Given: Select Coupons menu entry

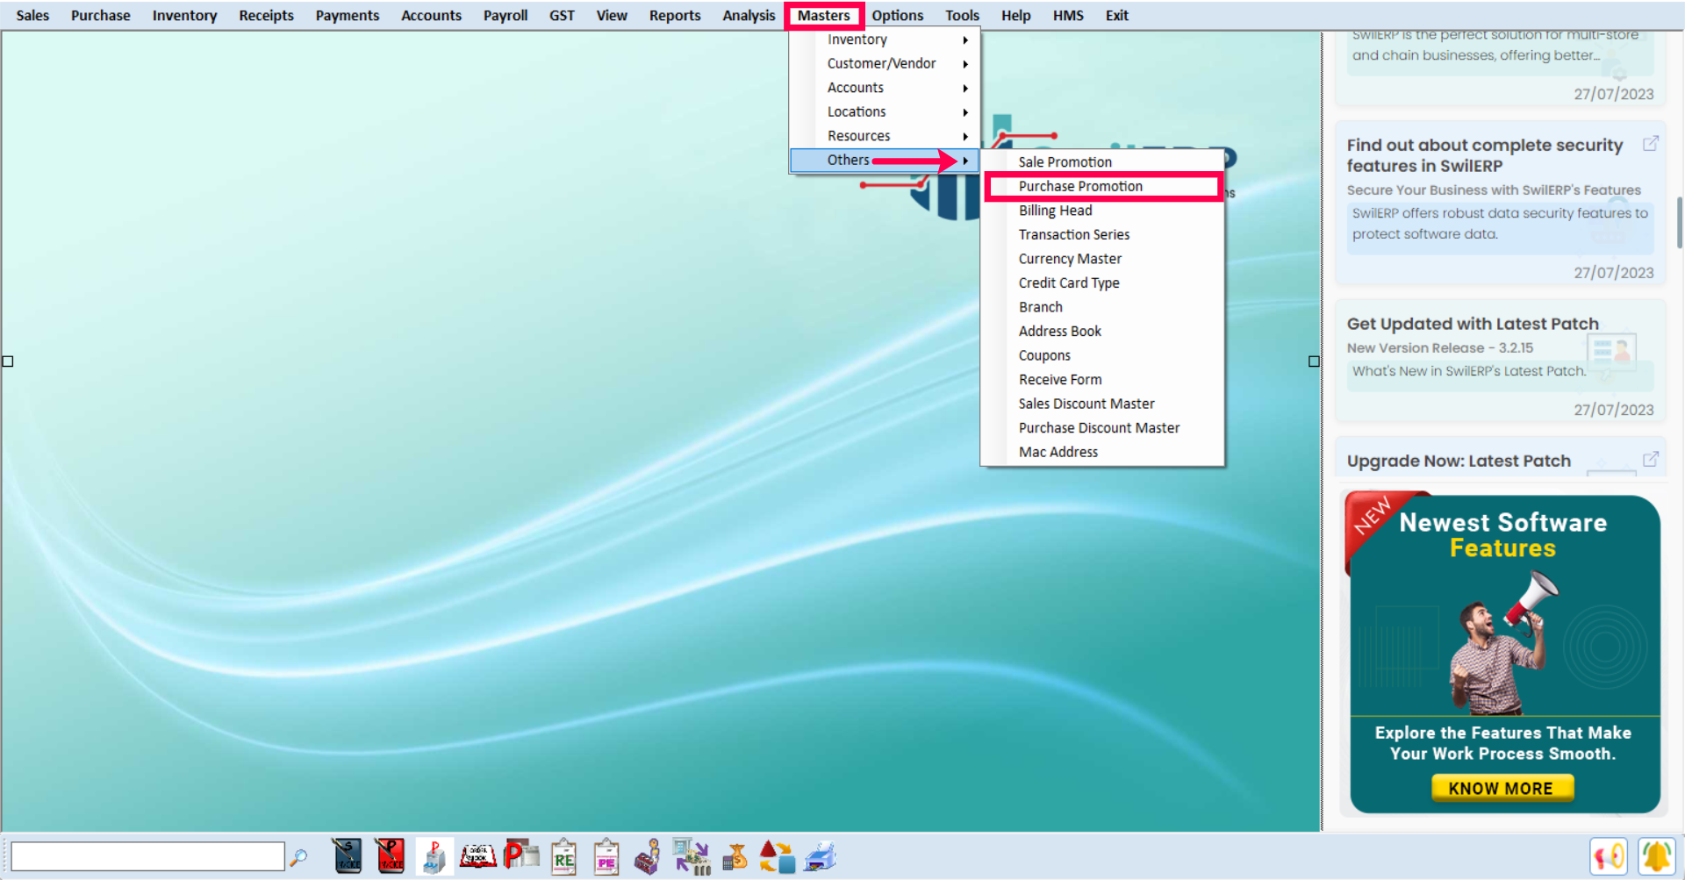Looking at the screenshot, I should coord(1103,355).
